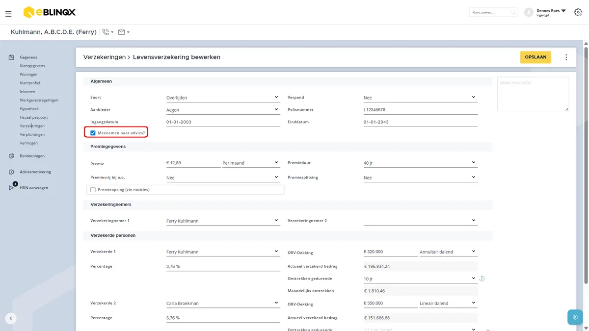
Task: Open the Aanbieder dropdown showing Aegon
Action: pyautogui.click(x=223, y=110)
